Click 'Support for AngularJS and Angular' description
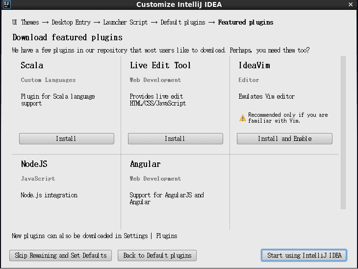 [167, 198]
